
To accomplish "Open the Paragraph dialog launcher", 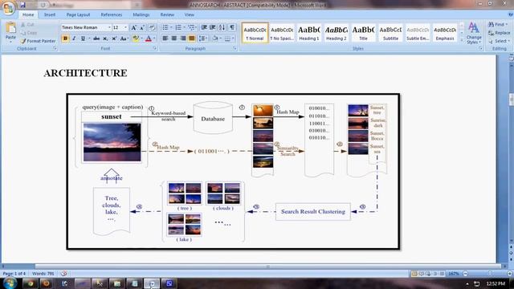I will [x=235, y=48].
